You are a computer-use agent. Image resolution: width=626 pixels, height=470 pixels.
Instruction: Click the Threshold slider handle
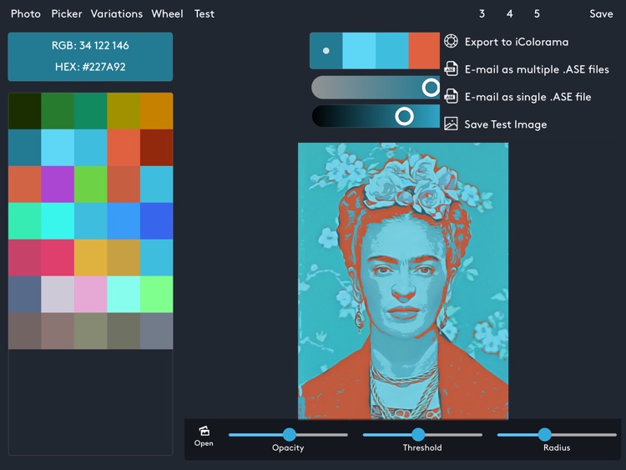tap(418, 434)
